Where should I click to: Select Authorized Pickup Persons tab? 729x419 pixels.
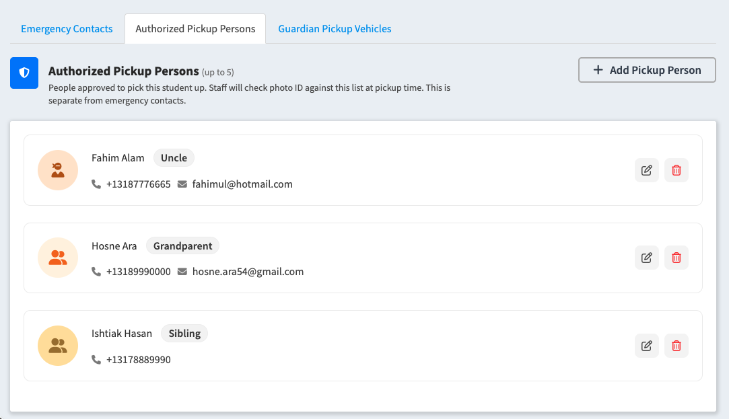coord(195,29)
